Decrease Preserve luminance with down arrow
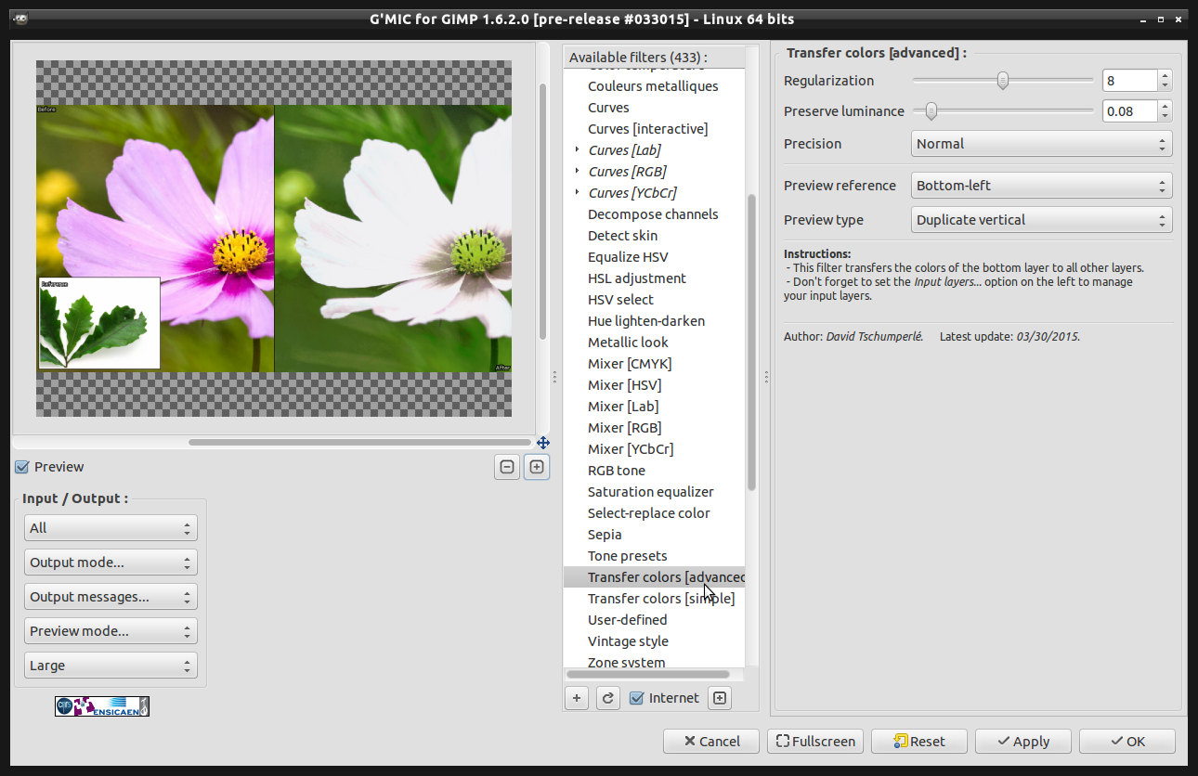 (x=1165, y=117)
